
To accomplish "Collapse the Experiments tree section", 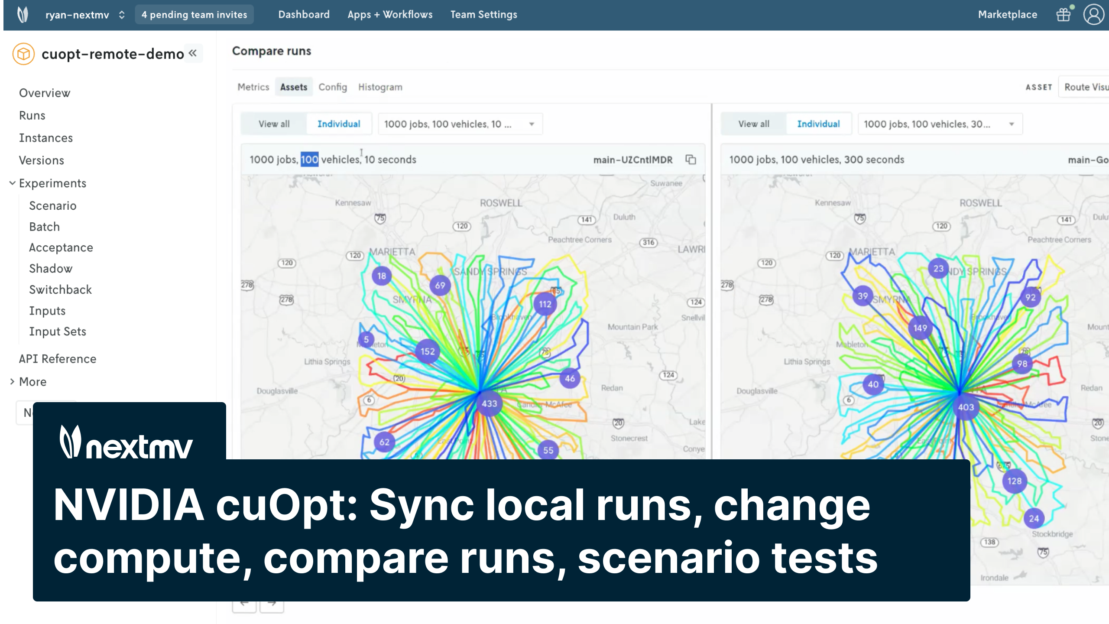I will click(x=13, y=183).
